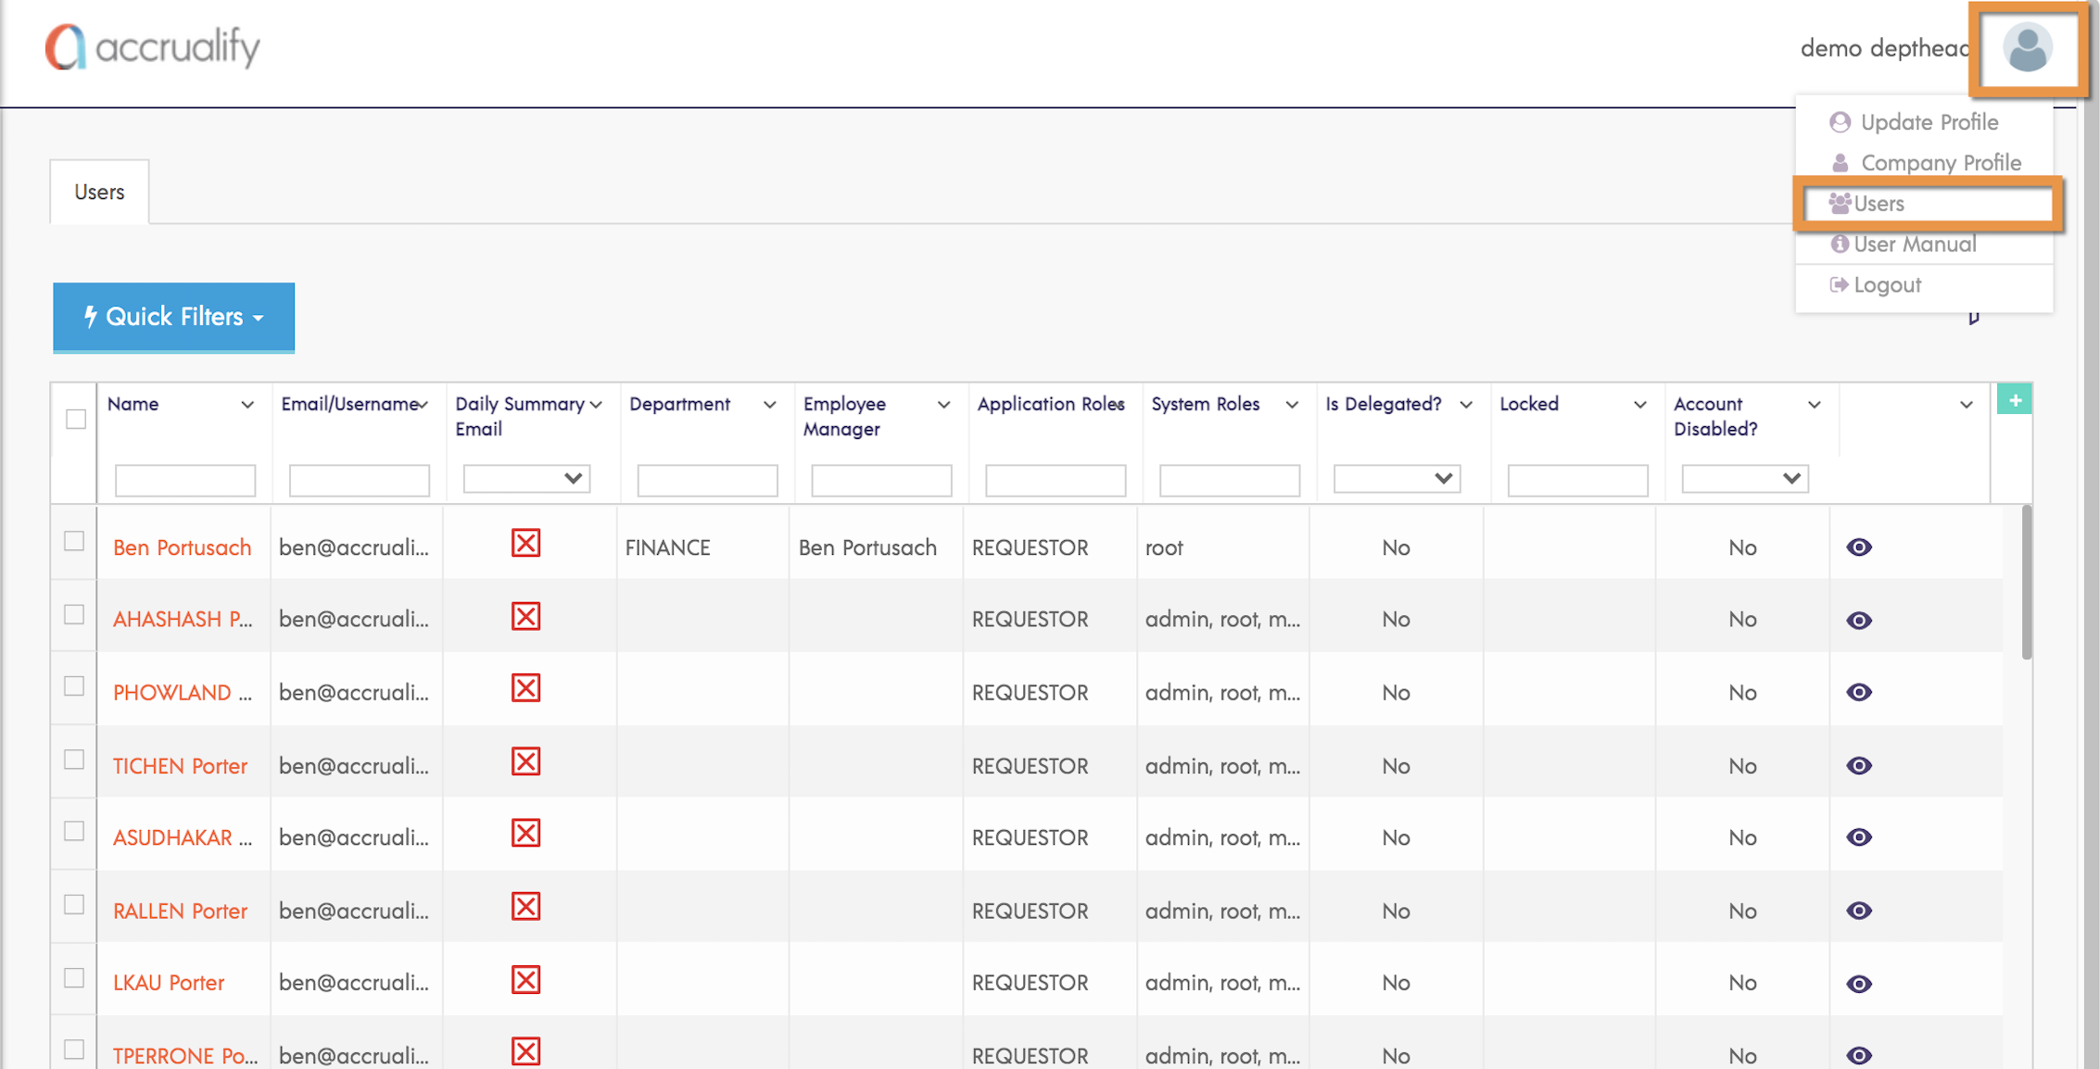This screenshot has width=2100, height=1069.
Task: Click red X summary icon for RALLEN Porter
Action: [x=525, y=907]
